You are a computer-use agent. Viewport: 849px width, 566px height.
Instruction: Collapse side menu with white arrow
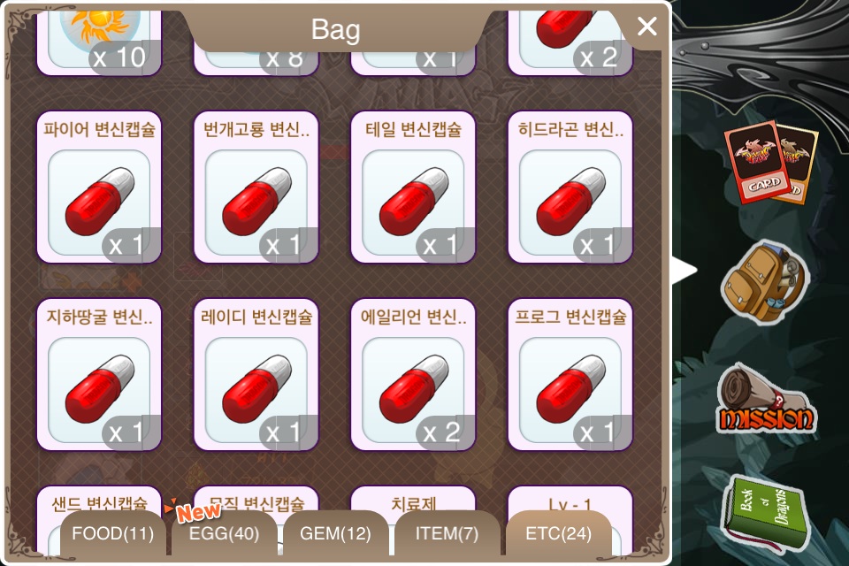(x=684, y=271)
